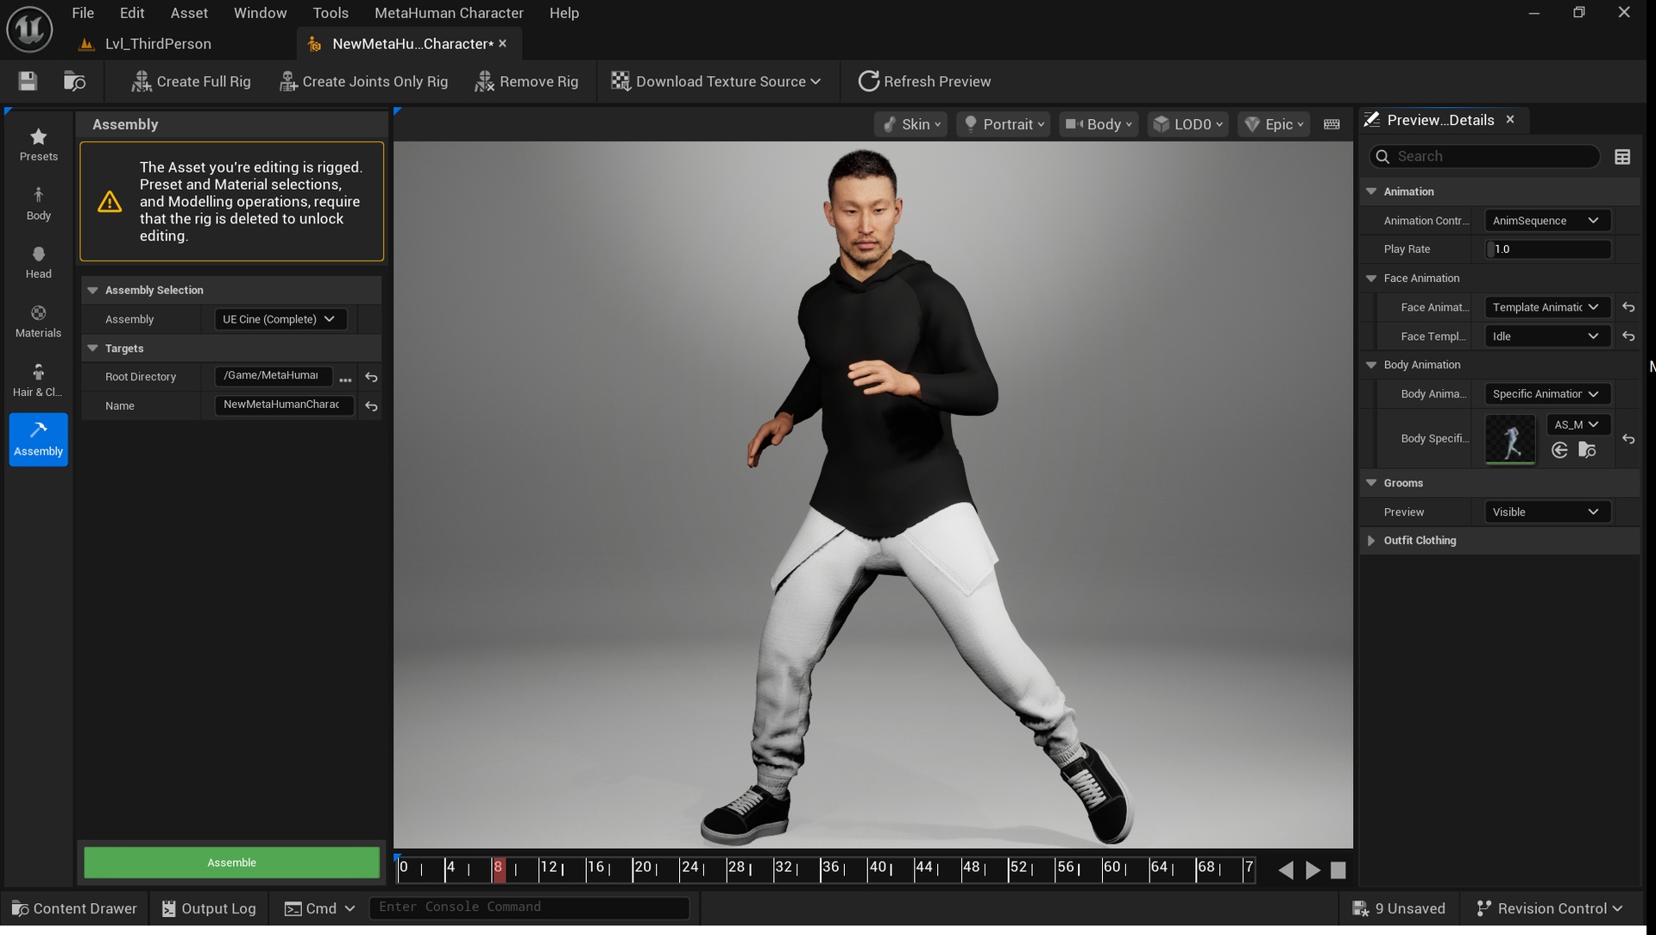Click the Root Directory path field
Viewport: 1656px width, 935px height.
[x=273, y=376]
